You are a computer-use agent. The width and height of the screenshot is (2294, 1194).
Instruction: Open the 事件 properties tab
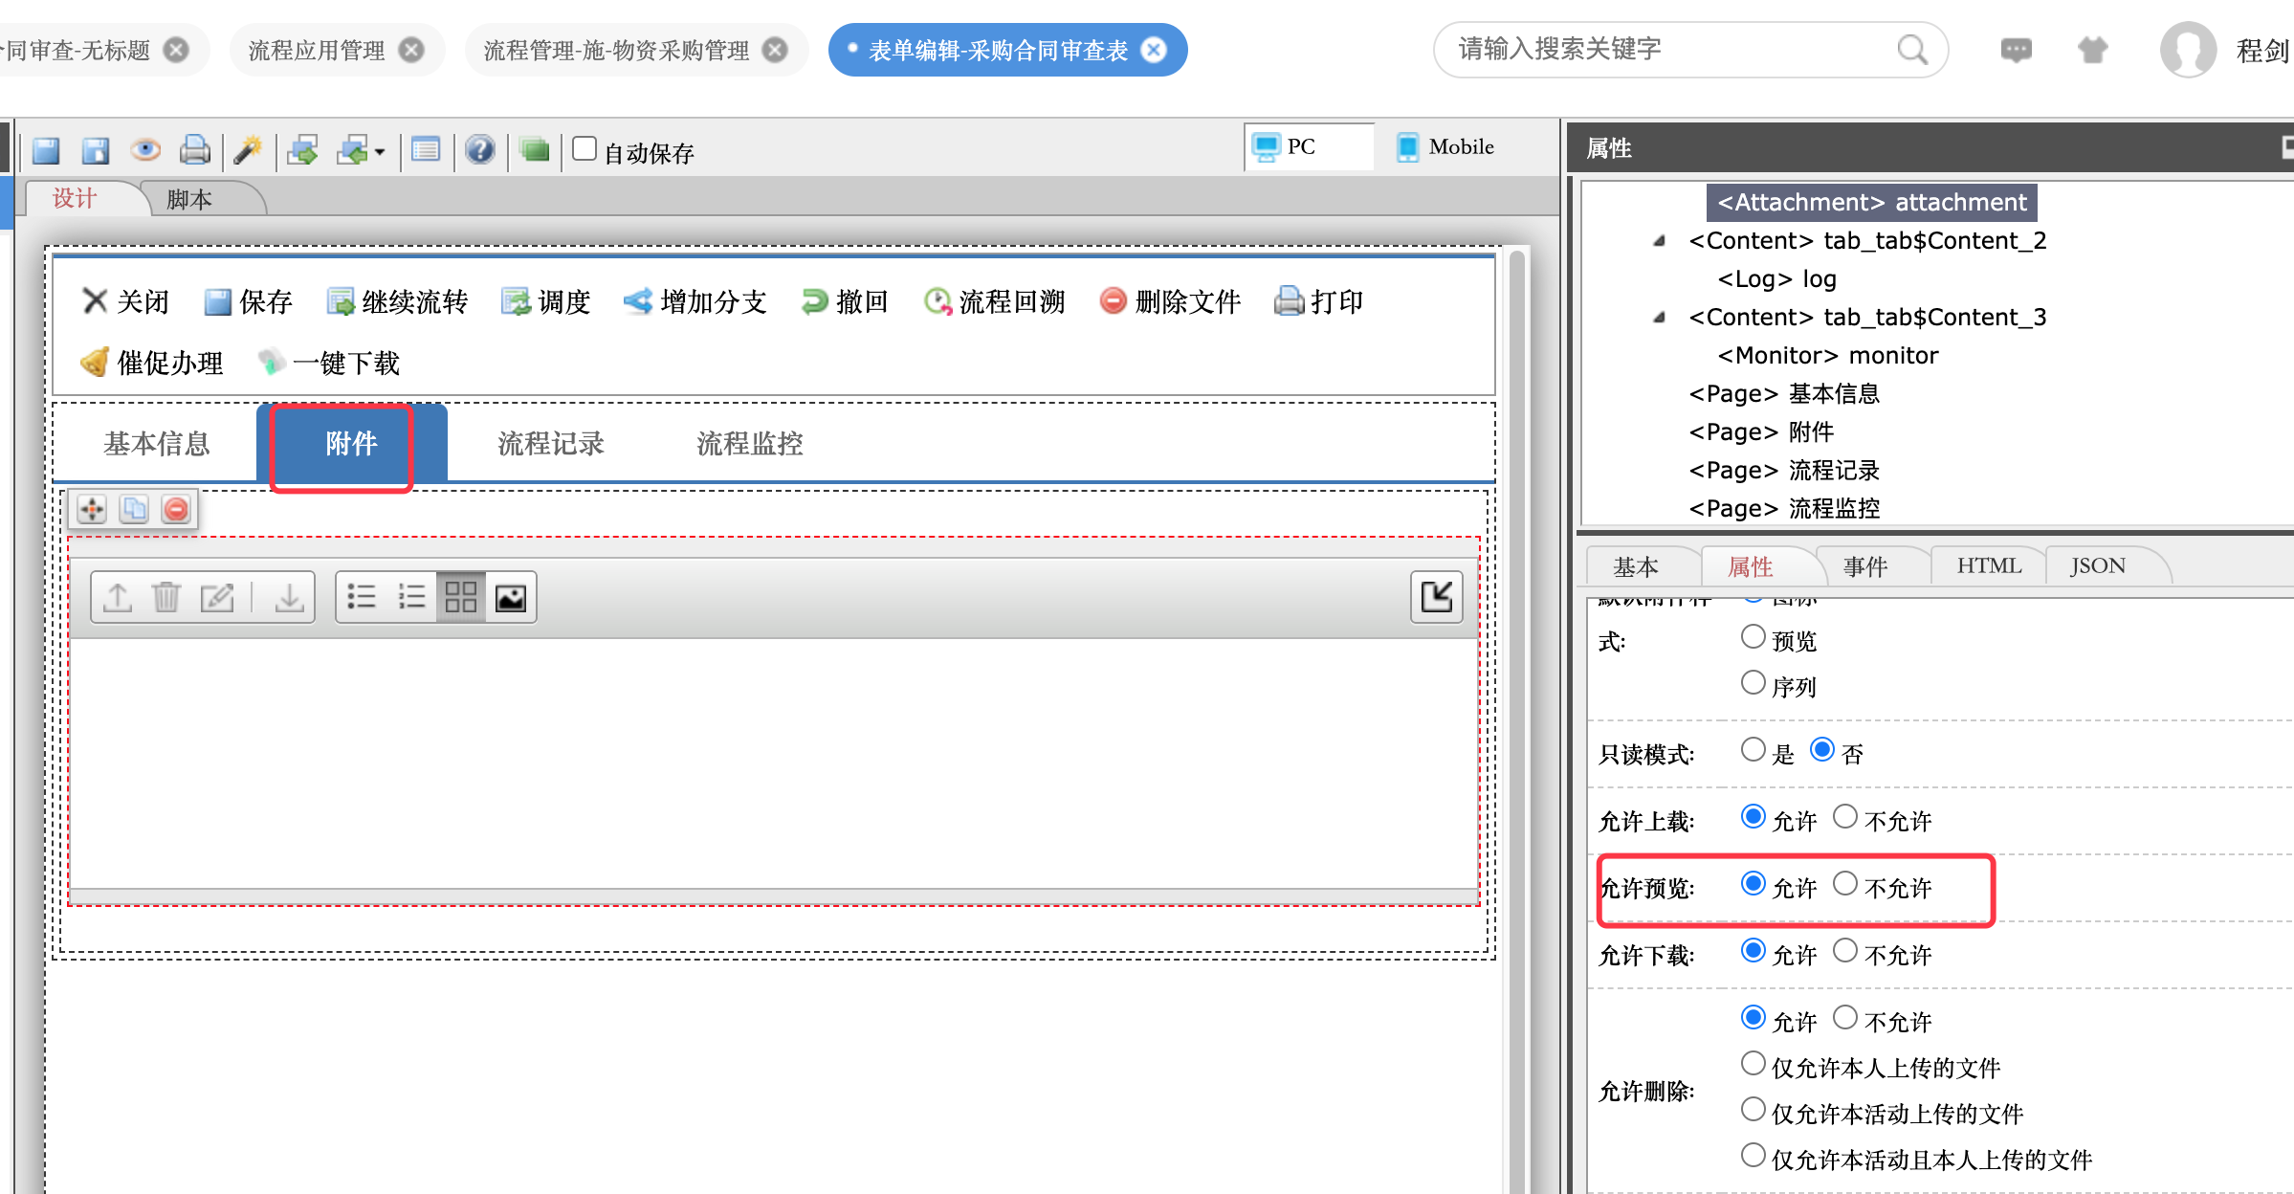1864,566
